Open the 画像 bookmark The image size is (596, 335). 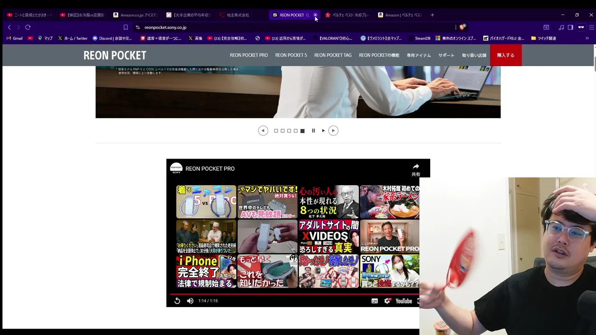(195, 38)
